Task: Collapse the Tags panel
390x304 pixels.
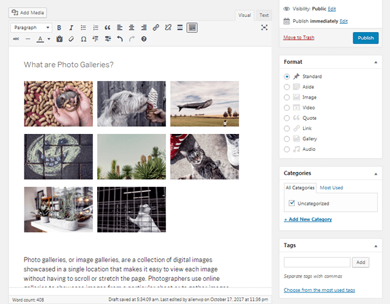Action: coord(375,245)
